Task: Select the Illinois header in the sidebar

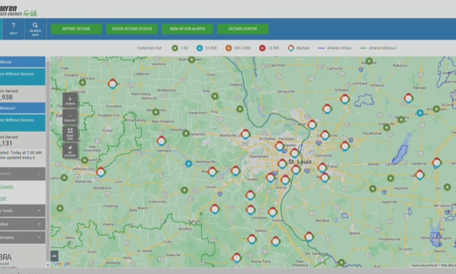Action: click(x=22, y=62)
